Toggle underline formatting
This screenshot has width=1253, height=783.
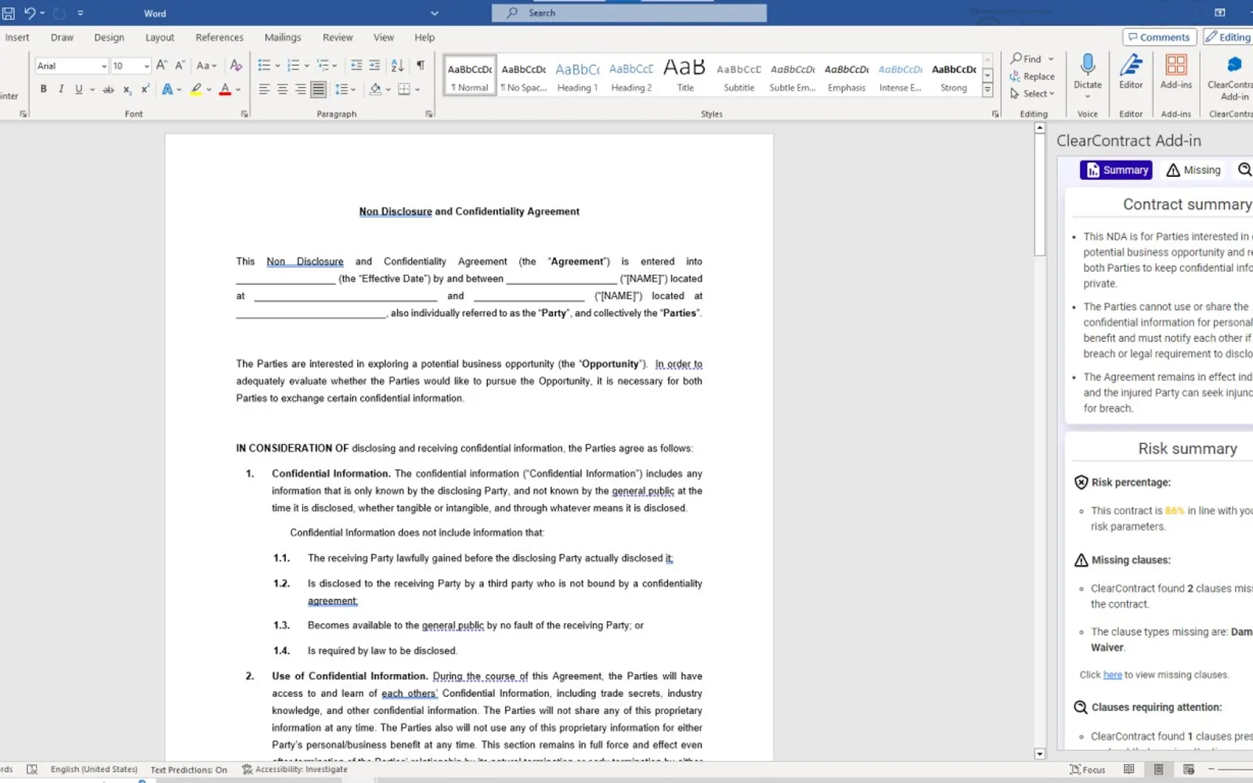[x=78, y=89]
